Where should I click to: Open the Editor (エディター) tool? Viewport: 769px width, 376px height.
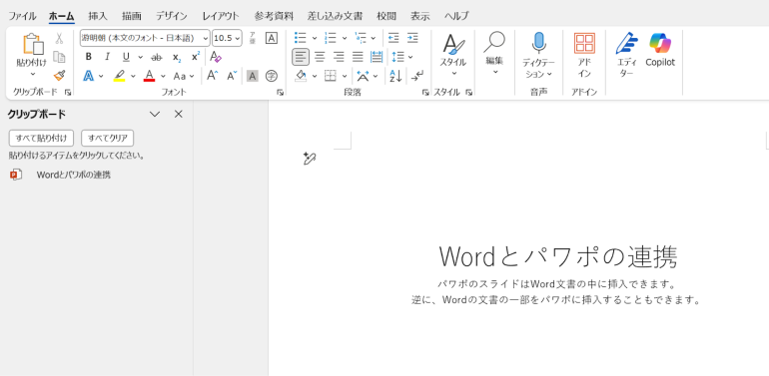point(626,55)
